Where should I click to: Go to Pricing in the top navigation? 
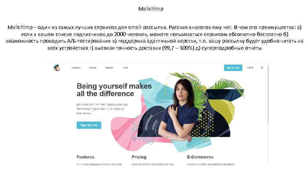pos(92,68)
